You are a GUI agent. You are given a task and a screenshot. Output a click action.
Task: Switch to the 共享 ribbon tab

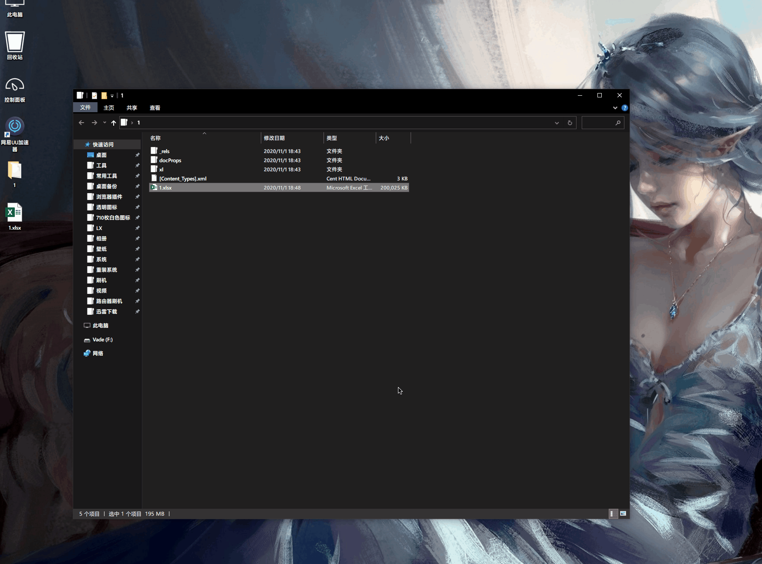pyautogui.click(x=131, y=108)
